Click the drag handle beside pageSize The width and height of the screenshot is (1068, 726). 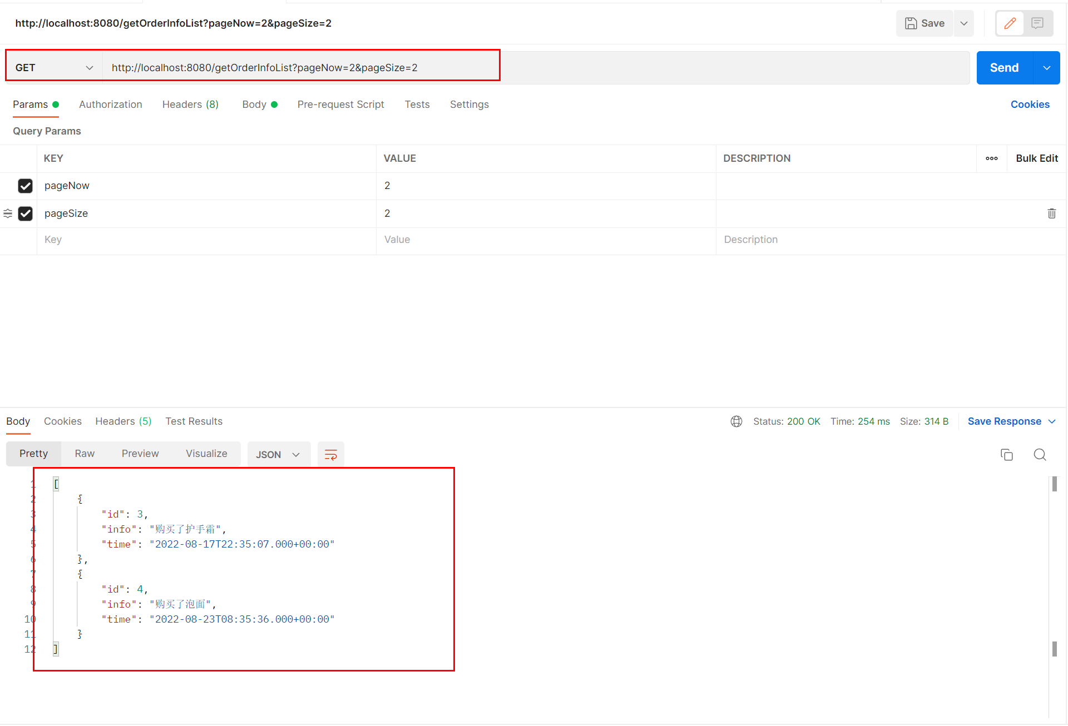(x=8, y=213)
